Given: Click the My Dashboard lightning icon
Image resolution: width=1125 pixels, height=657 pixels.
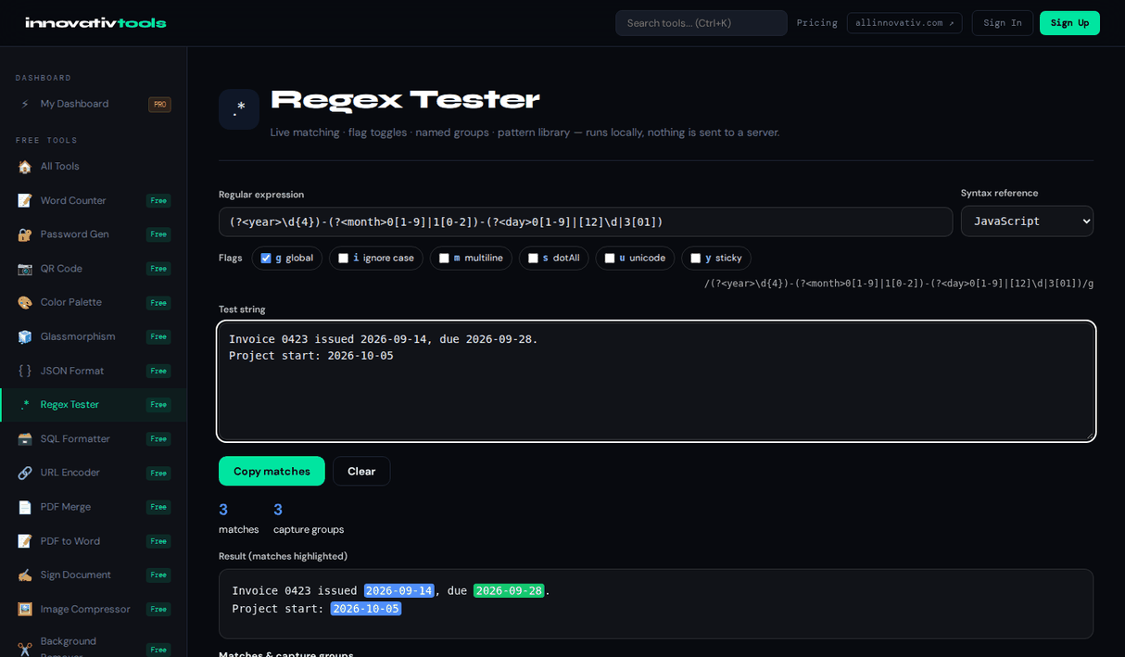Looking at the screenshot, I should [x=25, y=104].
